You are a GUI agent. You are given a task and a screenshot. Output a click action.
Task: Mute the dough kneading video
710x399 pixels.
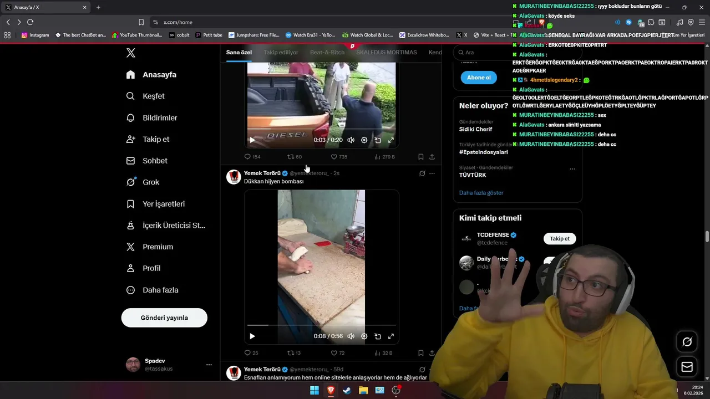pyautogui.click(x=351, y=336)
